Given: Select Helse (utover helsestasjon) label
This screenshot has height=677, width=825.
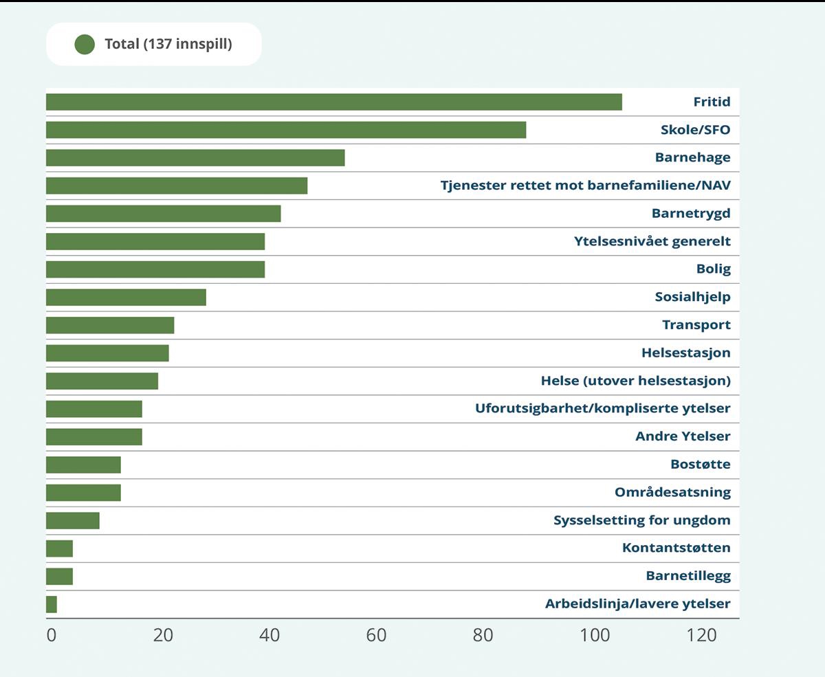Looking at the screenshot, I should click(x=635, y=381).
